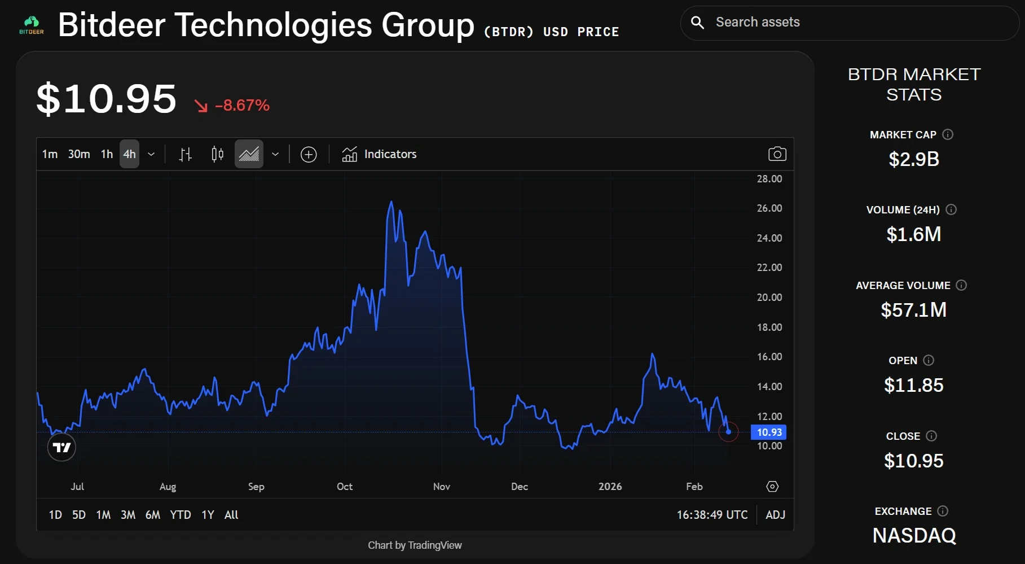Click the bars chart style icon

click(x=185, y=154)
